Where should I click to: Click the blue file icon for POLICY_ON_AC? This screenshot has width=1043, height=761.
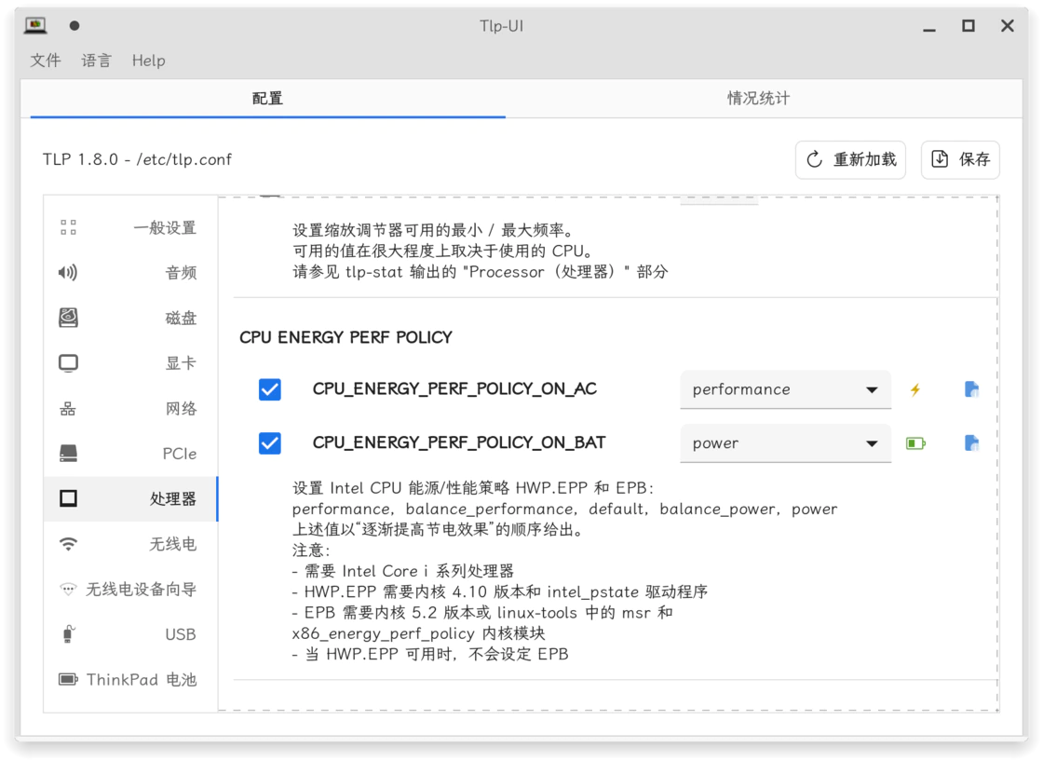point(971,389)
